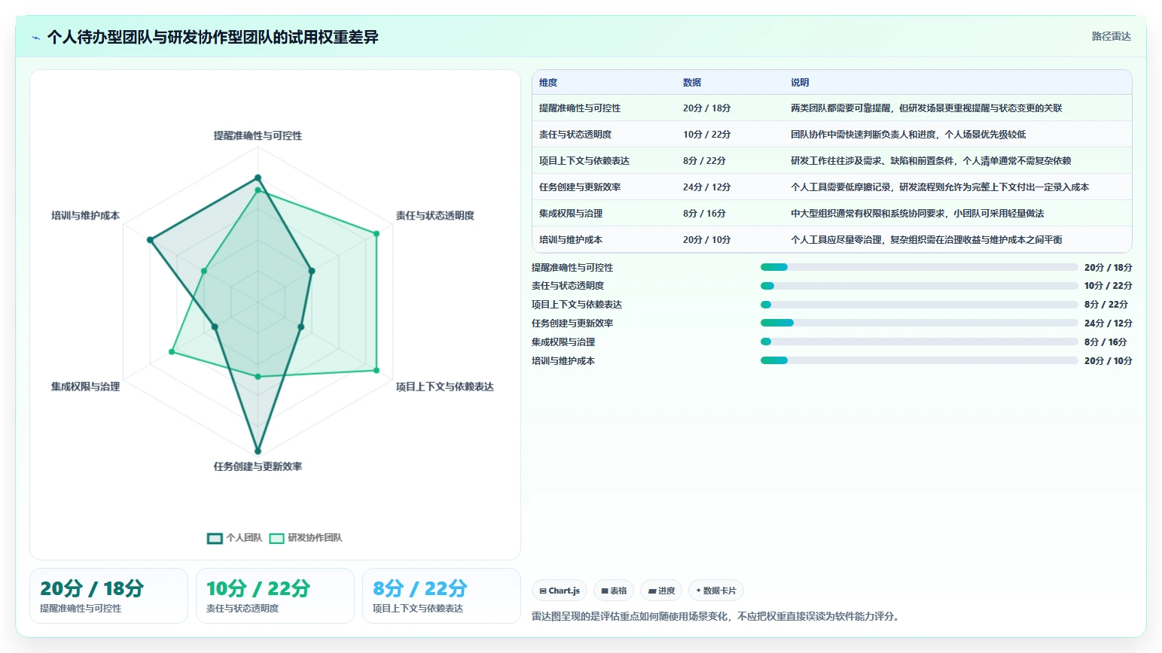Click the lightning icon beside the title
The height and width of the screenshot is (653, 1162).
pyautogui.click(x=35, y=38)
